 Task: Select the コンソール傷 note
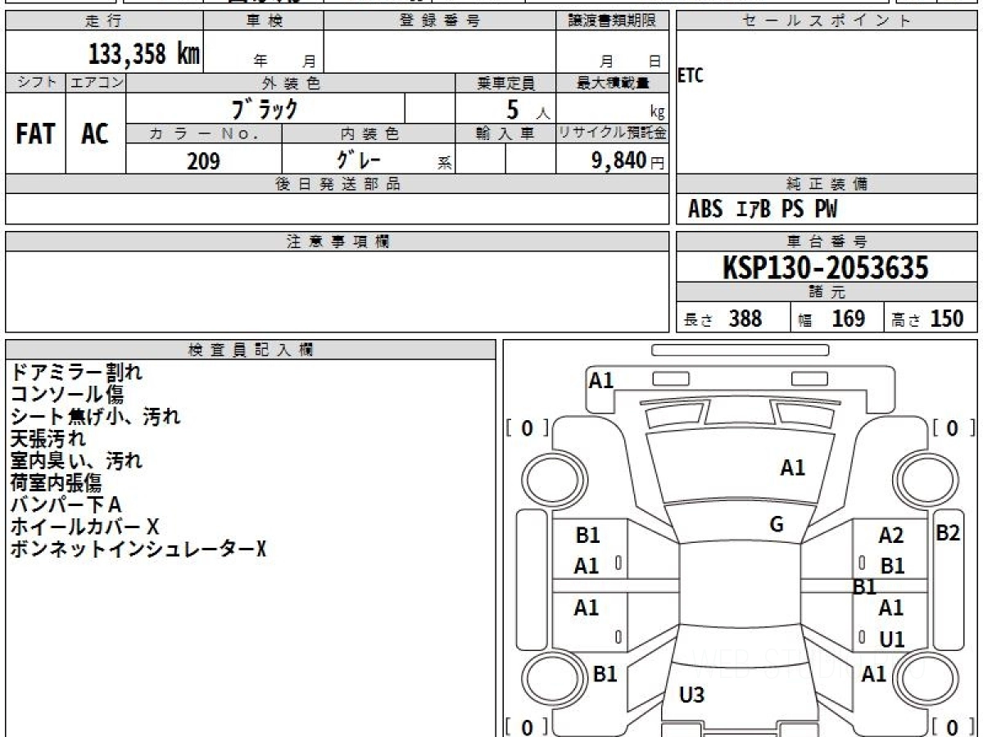67,394
